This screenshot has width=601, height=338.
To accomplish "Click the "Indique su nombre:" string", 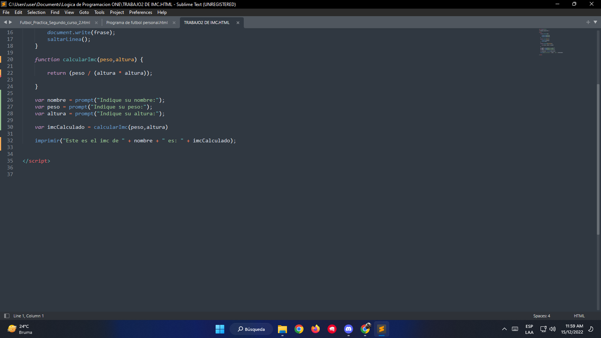I will pos(128,100).
